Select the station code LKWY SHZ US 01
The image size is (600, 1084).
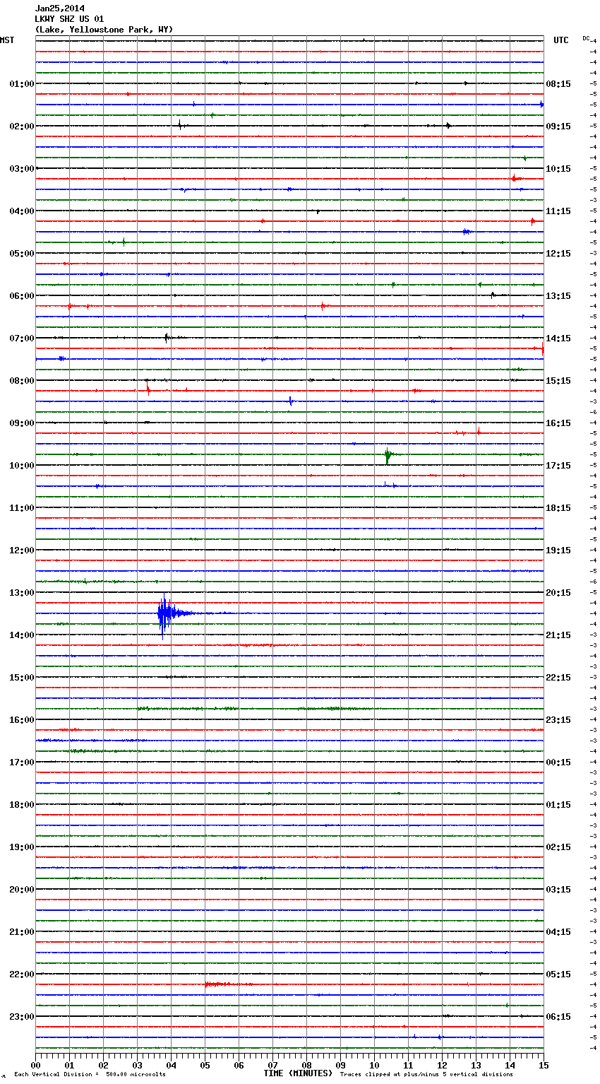[69, 19]
